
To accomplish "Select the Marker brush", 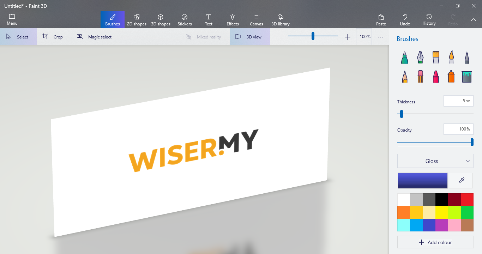I will [x=405, y=58].
